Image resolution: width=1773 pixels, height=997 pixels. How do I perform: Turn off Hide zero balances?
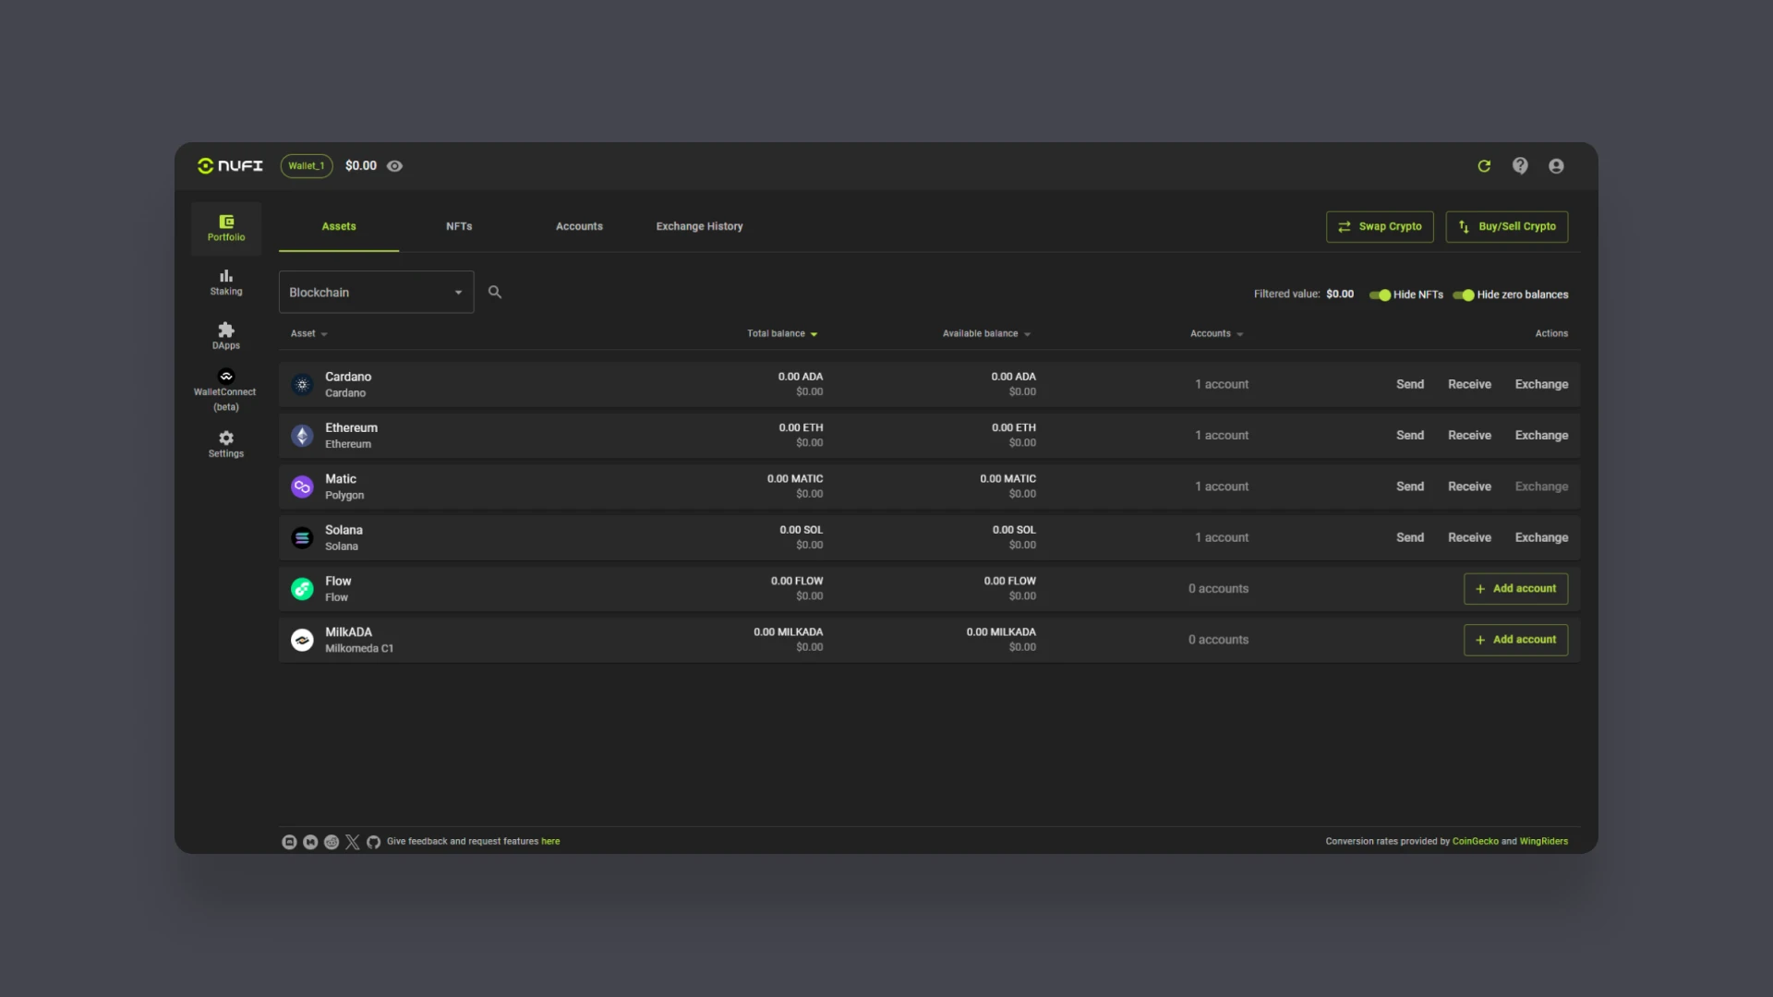pyautogui.click(x=1464, y=295)
